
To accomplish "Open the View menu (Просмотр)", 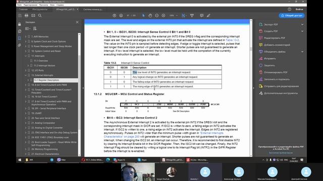I will pos(43,5).
